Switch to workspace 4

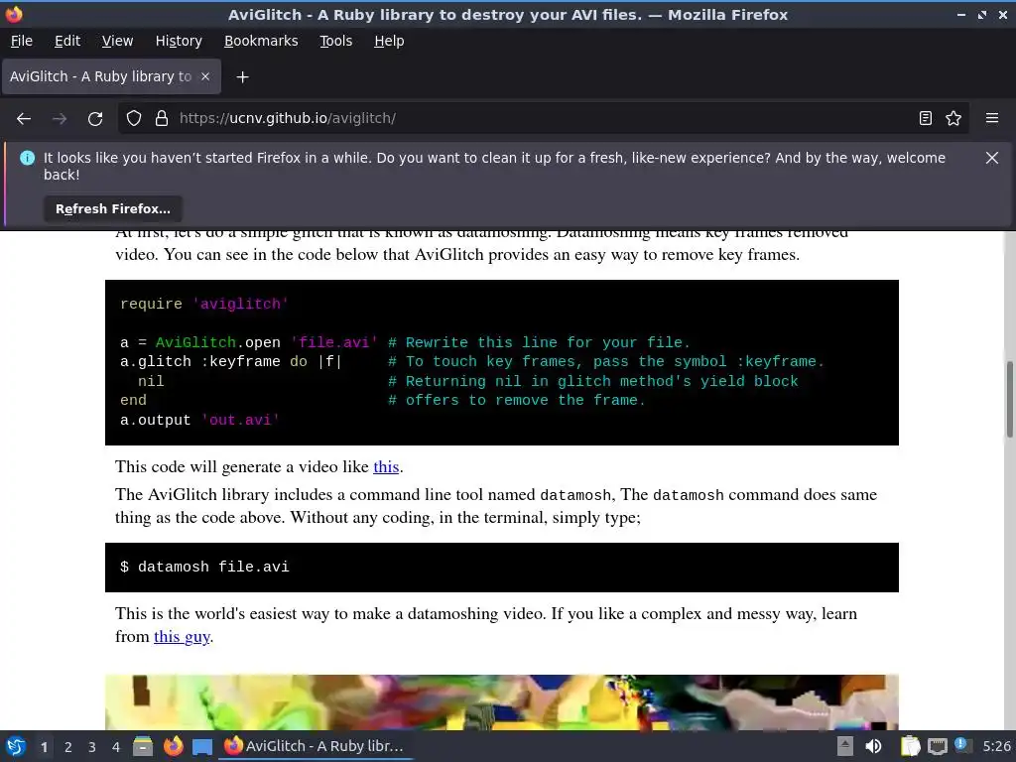[116, 747]
